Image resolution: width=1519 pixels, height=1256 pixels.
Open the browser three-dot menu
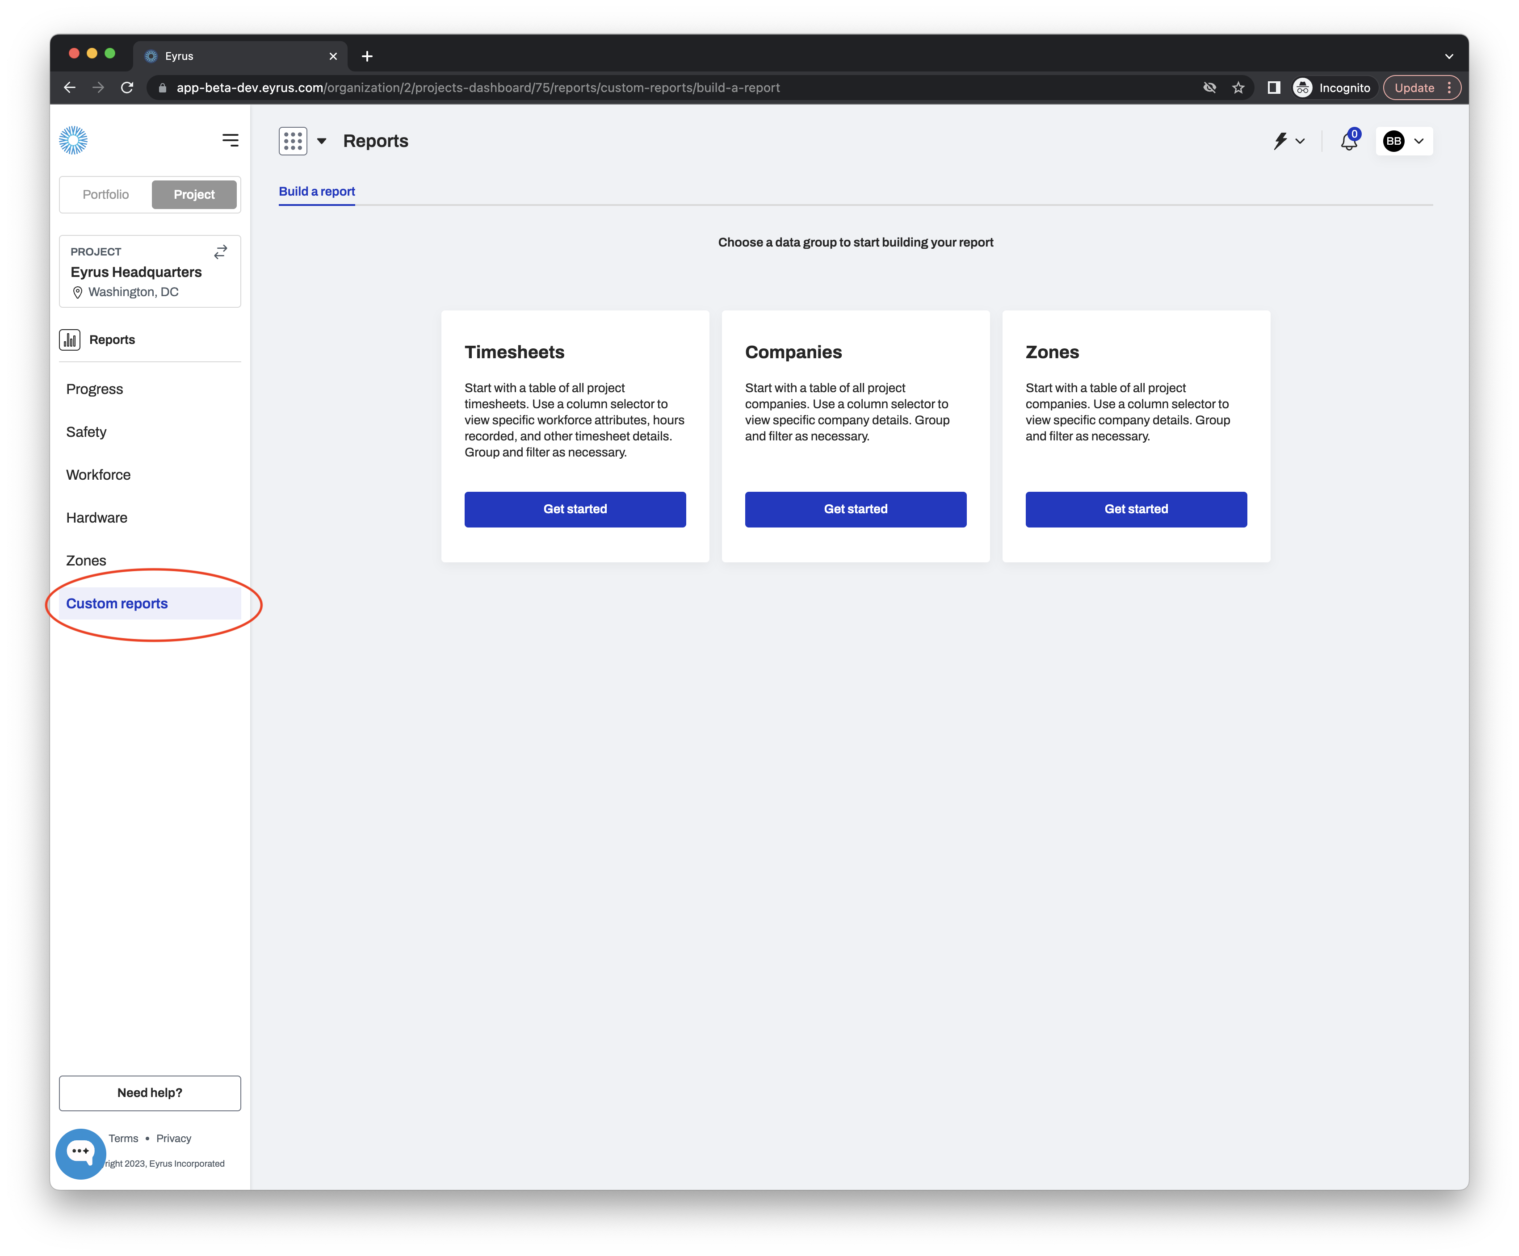(x=1450, y=88)
